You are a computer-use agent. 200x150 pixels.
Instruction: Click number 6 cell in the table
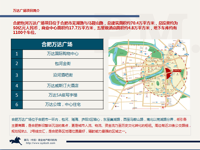[x=17, y=104]
